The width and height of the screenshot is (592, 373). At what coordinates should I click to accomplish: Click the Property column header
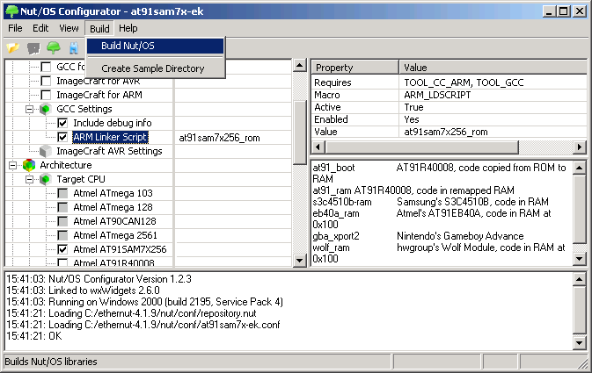pyautogui.click(x=354, y=68)
